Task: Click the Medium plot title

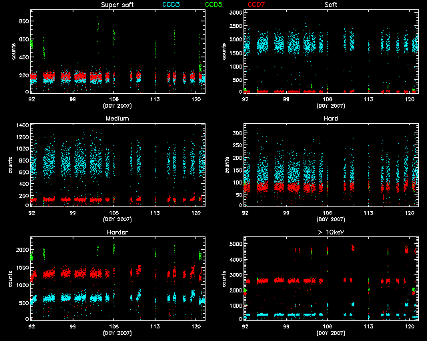Action: pyautogui.click(x=116, y=119)
